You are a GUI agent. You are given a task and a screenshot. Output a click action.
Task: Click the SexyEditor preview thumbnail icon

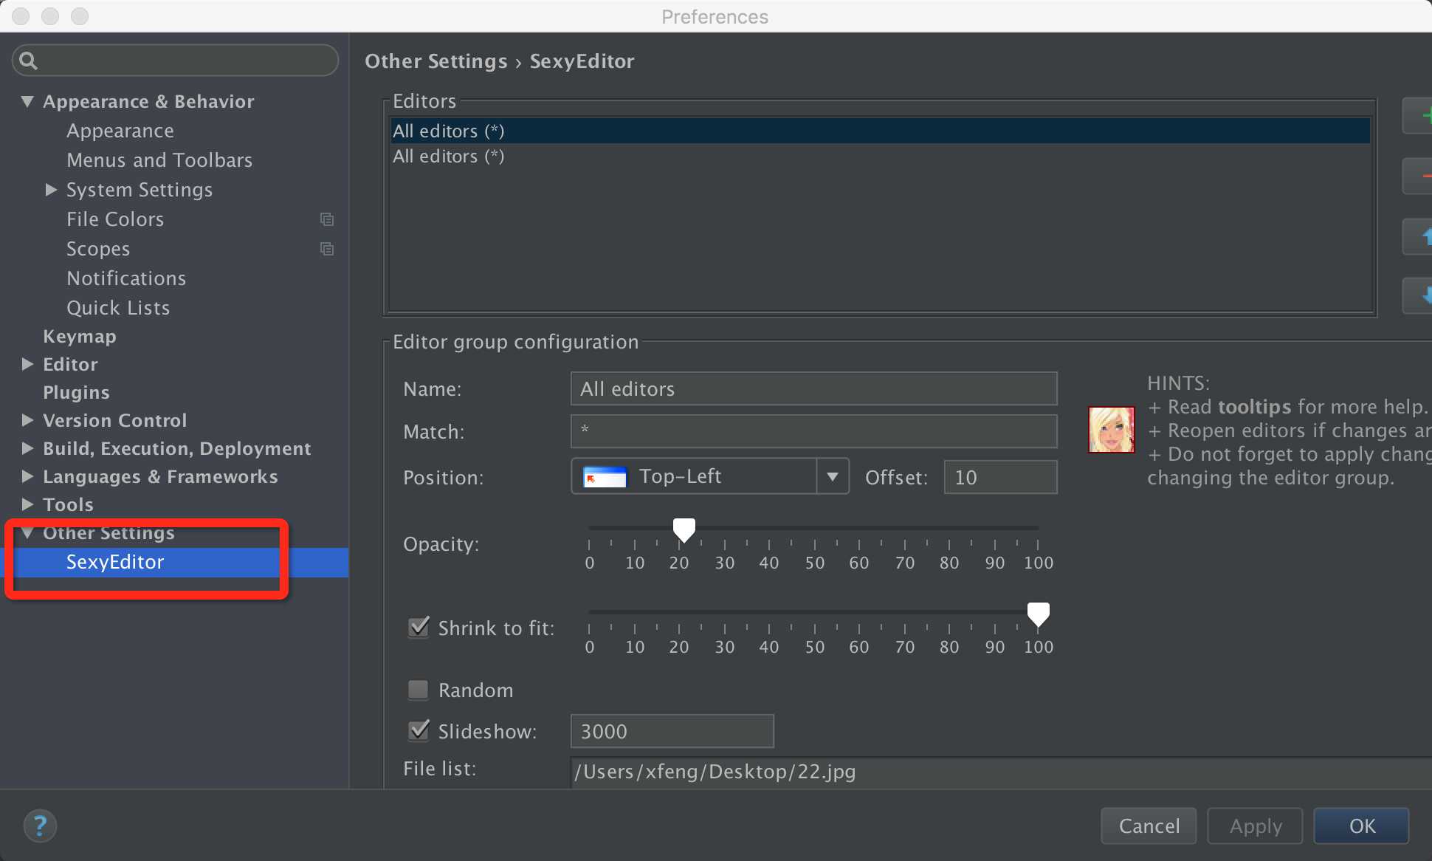[1111, 427]
